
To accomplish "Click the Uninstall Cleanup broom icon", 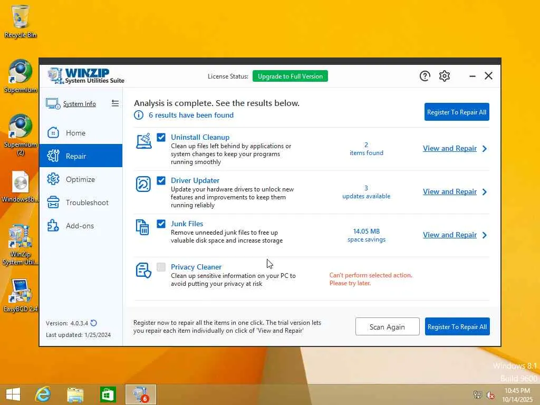I will 143,141.
